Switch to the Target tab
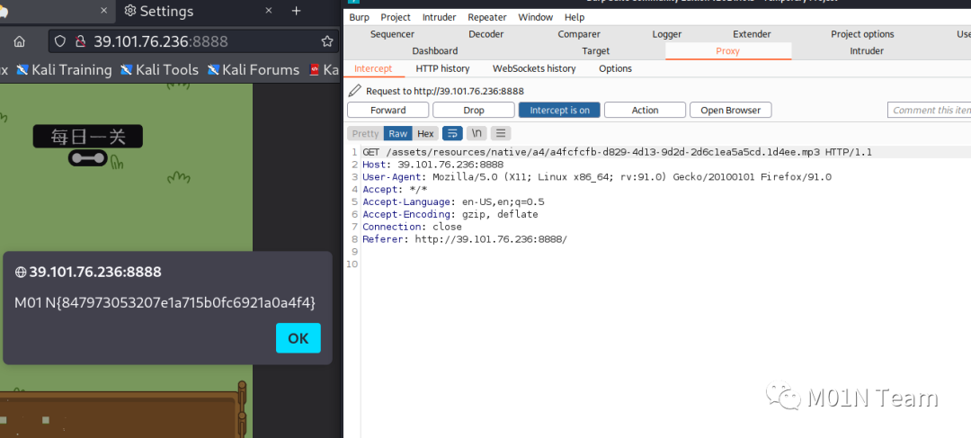This screenshot has height=438, width=971. pyautogui.click(x=596, y=50)
